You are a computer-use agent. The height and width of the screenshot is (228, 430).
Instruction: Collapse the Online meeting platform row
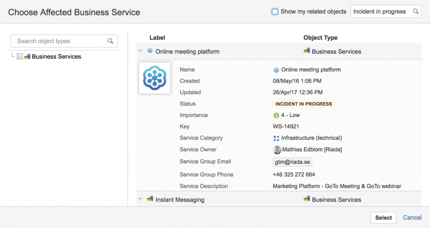point(140,51)
